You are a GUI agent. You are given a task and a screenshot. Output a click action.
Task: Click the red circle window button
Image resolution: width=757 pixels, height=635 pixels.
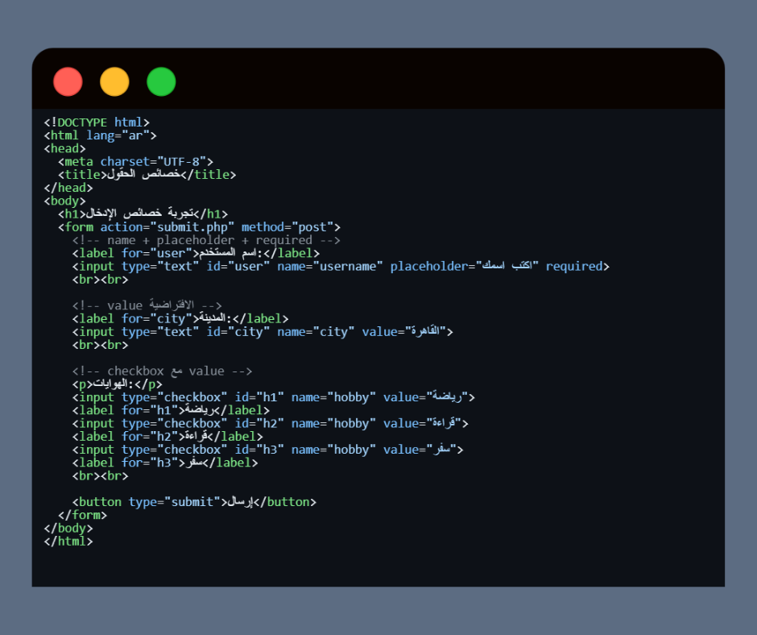(x=68, y=82)
